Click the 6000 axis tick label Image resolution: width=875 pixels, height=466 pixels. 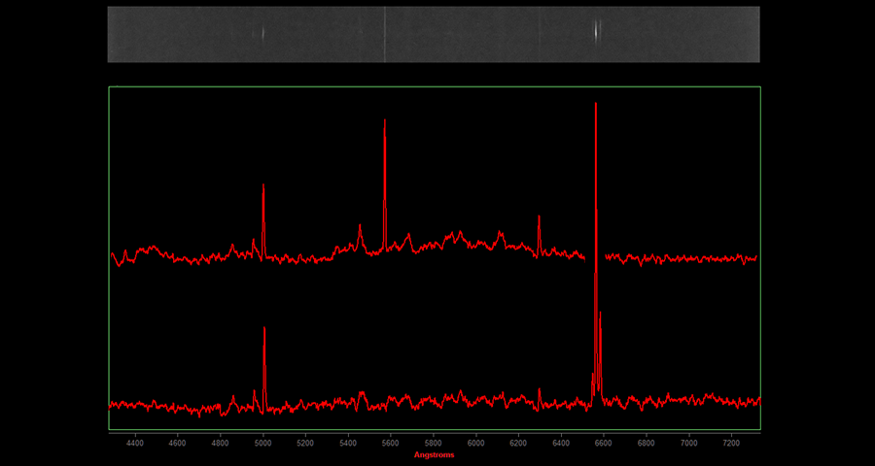(475, 443)
